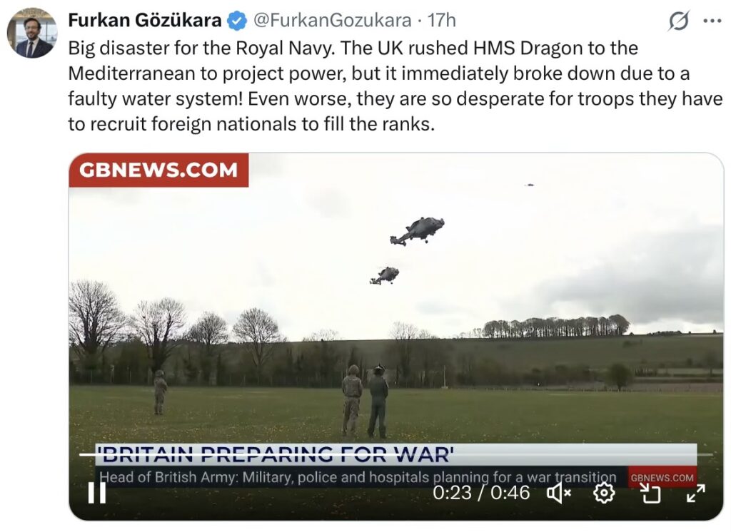Toggle picture-in-picture mode

pyautogui.click(x=650, y=493)
